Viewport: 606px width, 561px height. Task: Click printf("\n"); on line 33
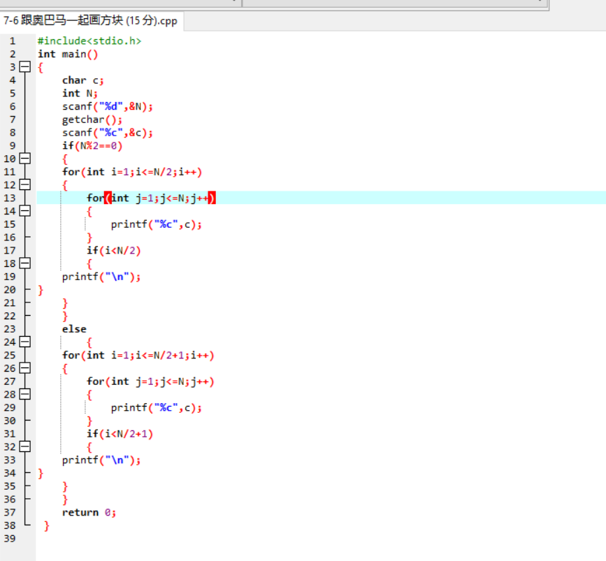(x=101, y=460)
